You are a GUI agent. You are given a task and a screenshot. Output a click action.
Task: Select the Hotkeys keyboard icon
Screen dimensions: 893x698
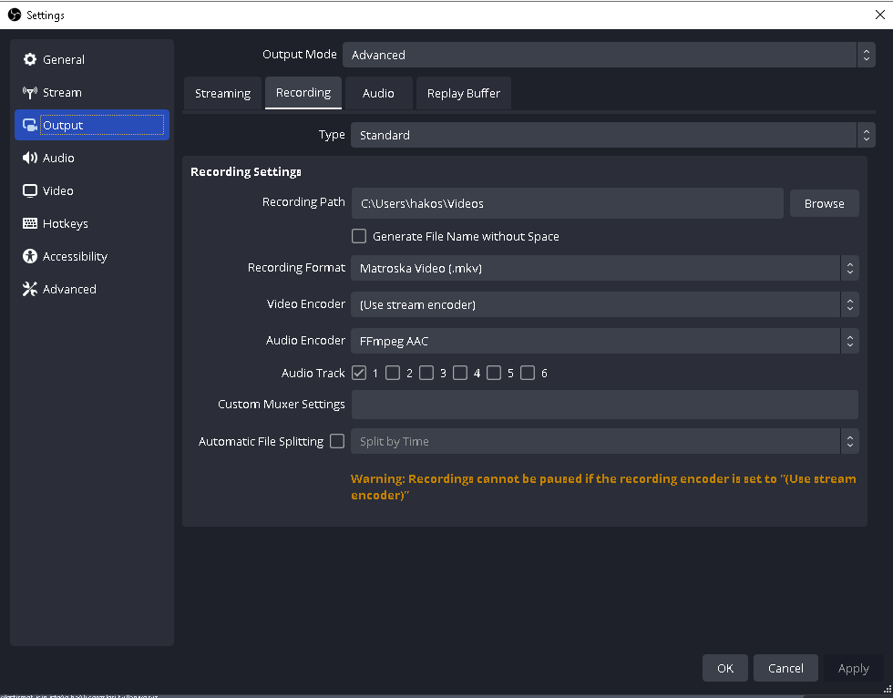30,224
